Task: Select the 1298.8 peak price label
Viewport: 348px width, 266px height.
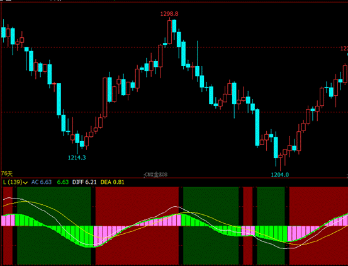Action: (169, 14)
